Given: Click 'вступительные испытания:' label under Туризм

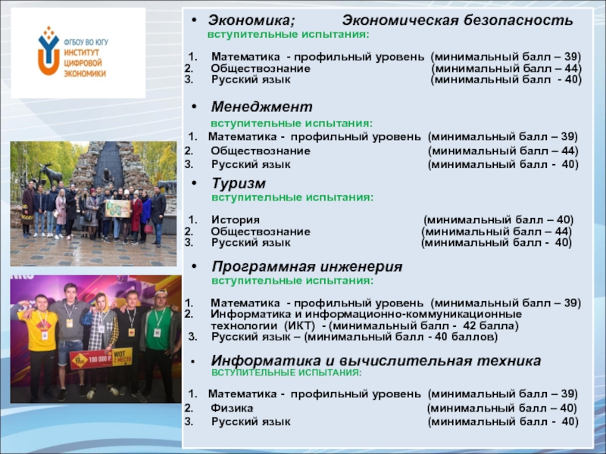Looking at the screenshot, I should tap(292, 197).
